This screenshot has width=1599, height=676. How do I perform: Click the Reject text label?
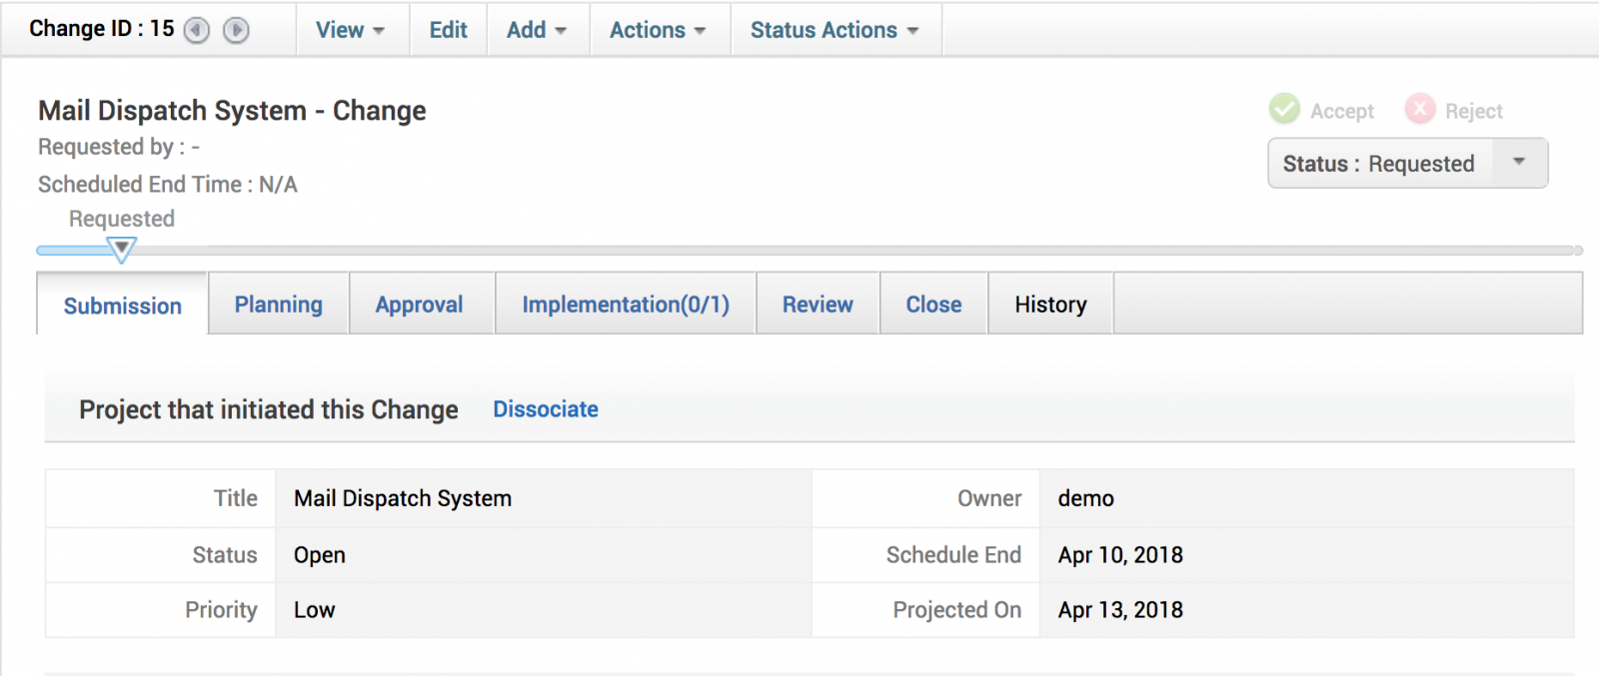coord(1474,112)
